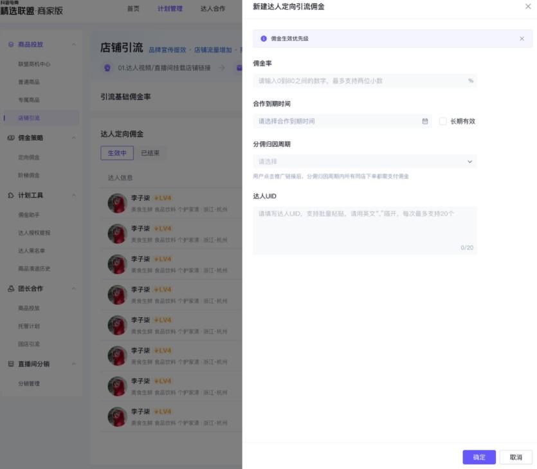The image size is (537, 469).
Task: Click the 精选联盟·商家版 logo
Action: point(31,10)
